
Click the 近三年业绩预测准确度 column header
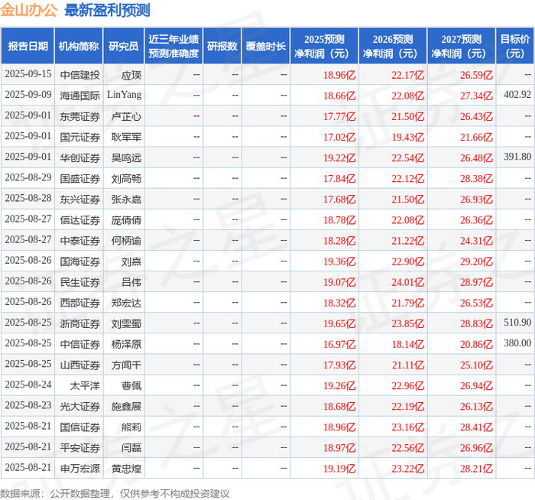click(x=173, y=46)
